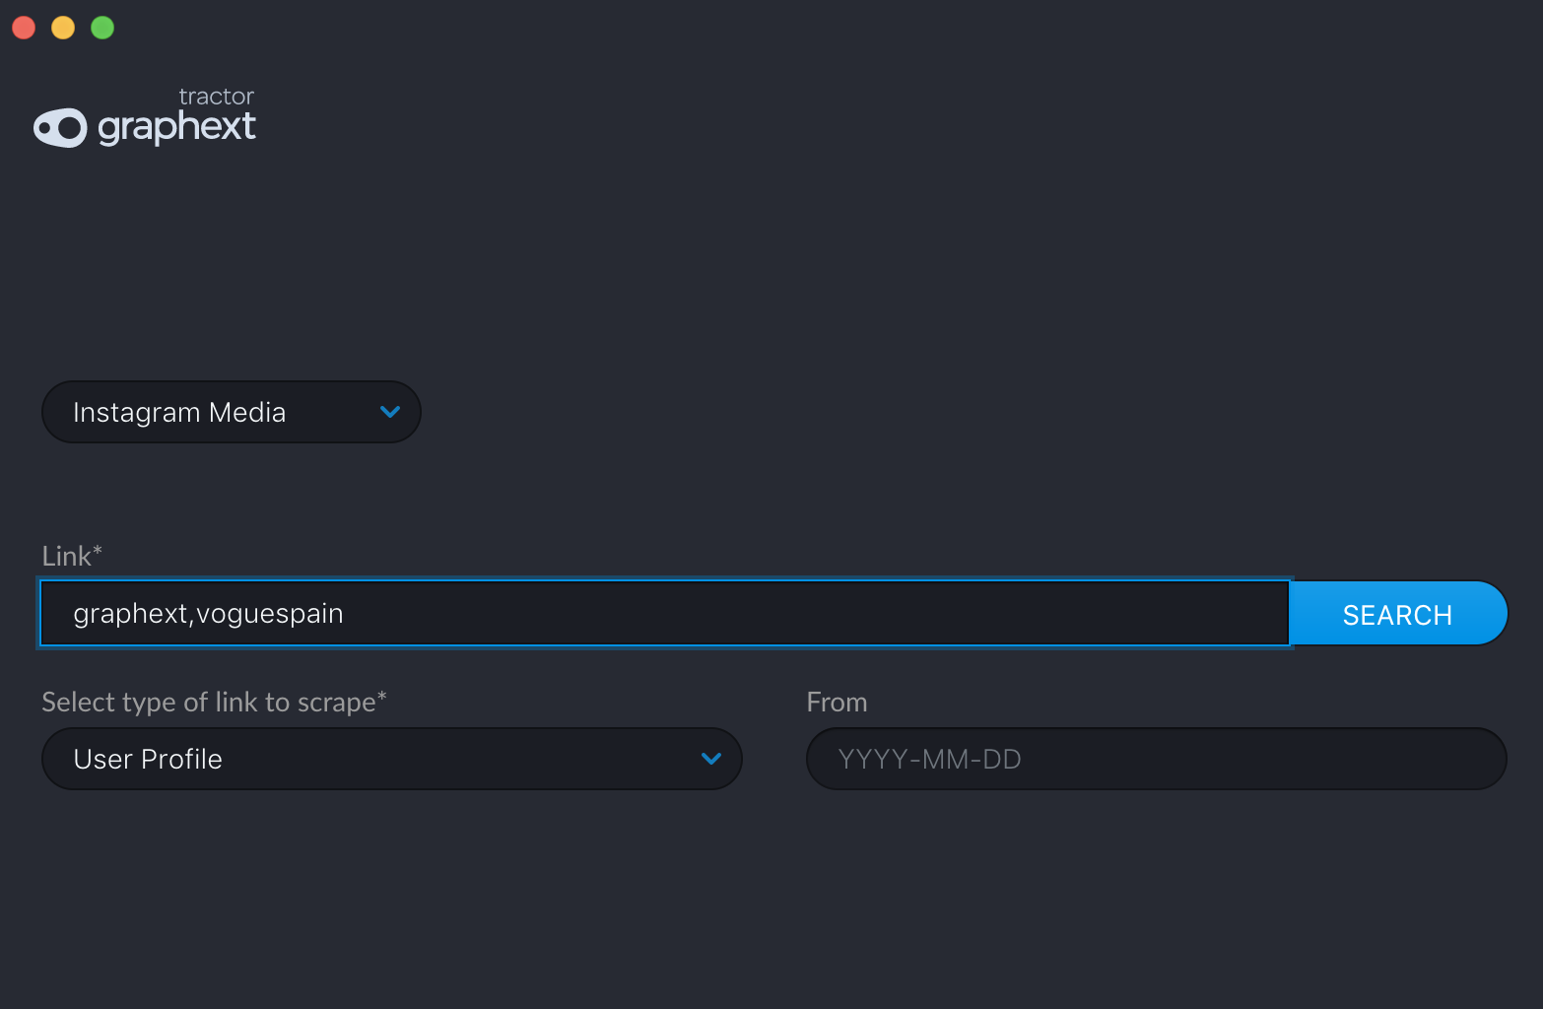1543x1009 pixels.
Task: Click the graphext tractor logo
Action: (145, 118)
